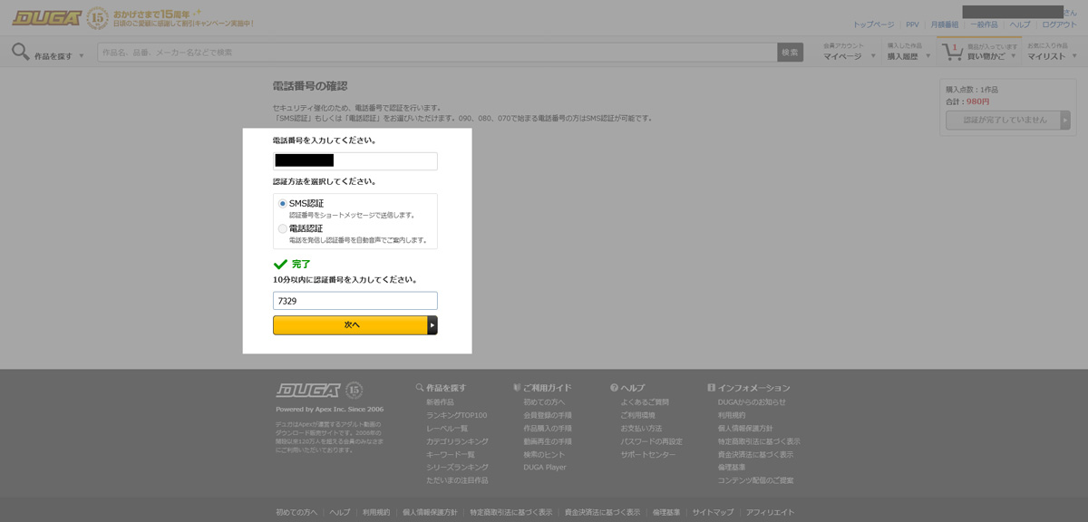Click the black arrow on 次へ button
Viewport: 1088px width, 522px height.
432,325
